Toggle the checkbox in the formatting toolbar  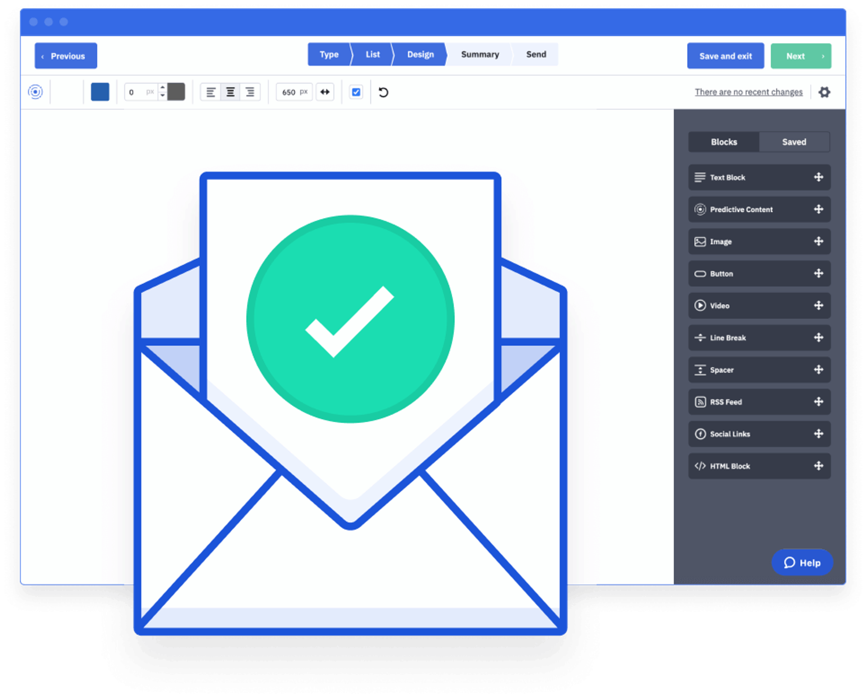click(x=355, y=92)
